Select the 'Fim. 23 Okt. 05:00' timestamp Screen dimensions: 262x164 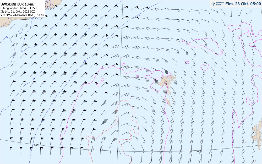point(243,4)
